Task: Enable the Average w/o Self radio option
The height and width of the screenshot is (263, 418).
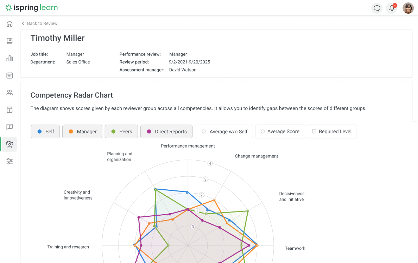Action: click(224, 131)
